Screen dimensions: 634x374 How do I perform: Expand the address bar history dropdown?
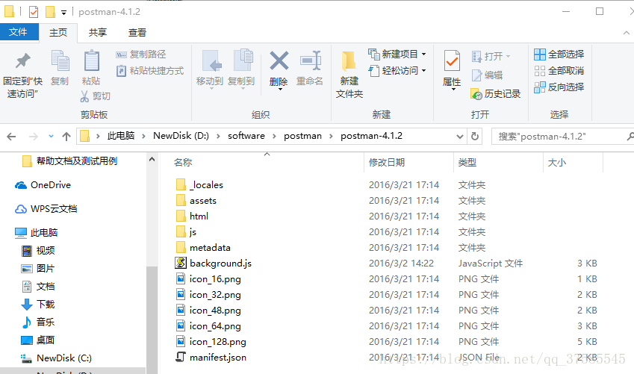coord(460,137)
